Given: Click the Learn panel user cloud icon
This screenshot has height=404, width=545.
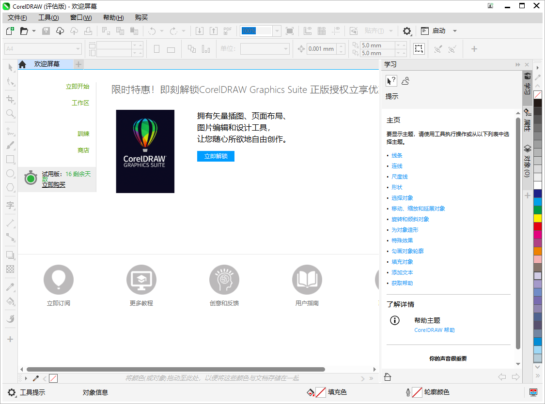Looking at the screenshot, I should (x=405, y=81).
